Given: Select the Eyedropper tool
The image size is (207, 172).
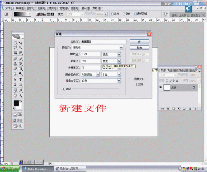Looking at the screenshot, I should coord(21,91).
